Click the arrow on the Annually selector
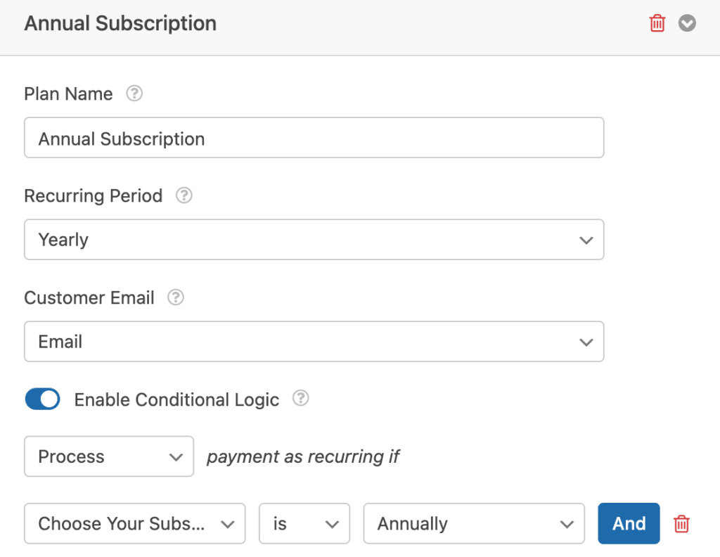 (567, 523)
